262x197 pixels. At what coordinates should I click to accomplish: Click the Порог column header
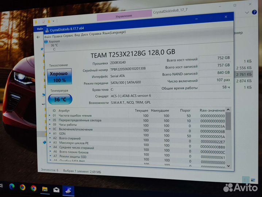(x=185, y=110)
